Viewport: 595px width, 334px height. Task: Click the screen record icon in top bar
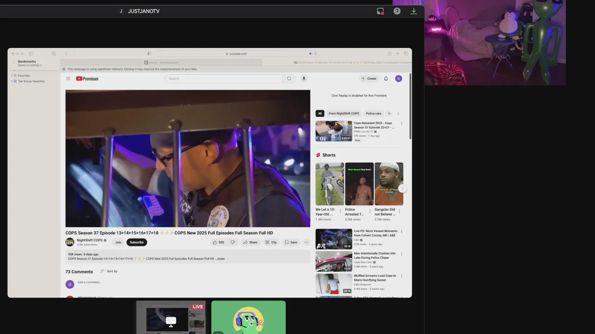pos(380,11)
